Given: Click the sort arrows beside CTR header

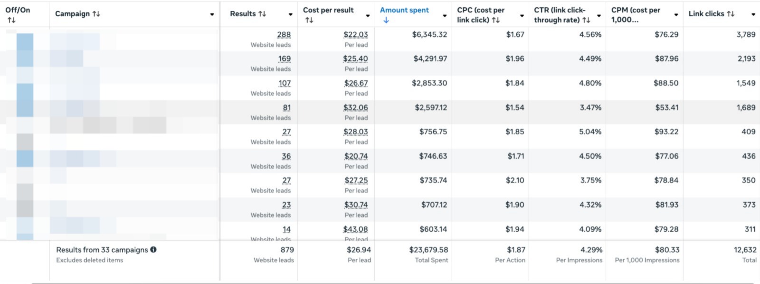Looking at the screenshot, I should (x=586, y=20).
